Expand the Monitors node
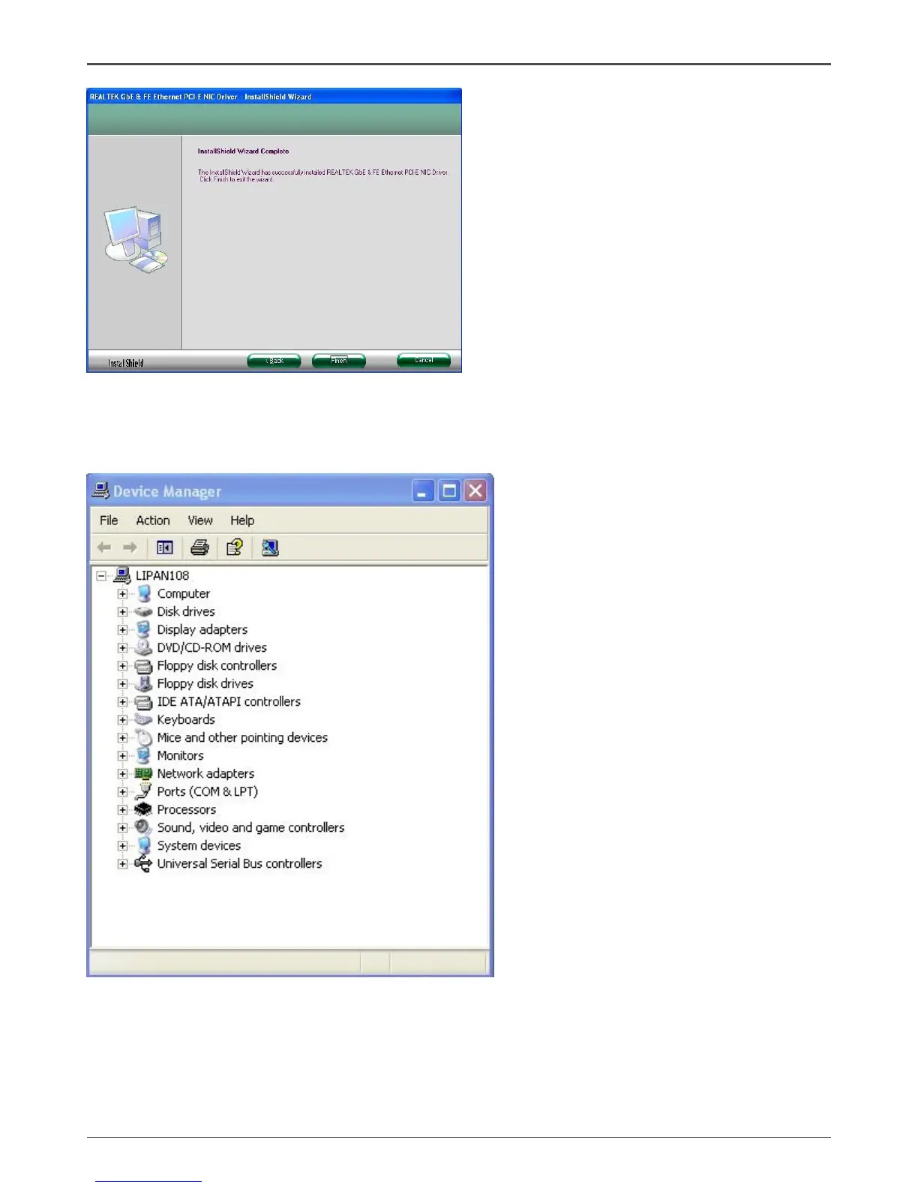Viewport: 918px width, 1188px height. click(122, 756)
